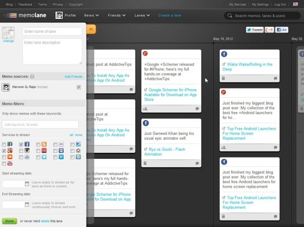The height and width of the screenshot is (227, 304).
Task: Uncheck the Google+ service checkbox
Action: pyautogui.click(x=4, y=151)
